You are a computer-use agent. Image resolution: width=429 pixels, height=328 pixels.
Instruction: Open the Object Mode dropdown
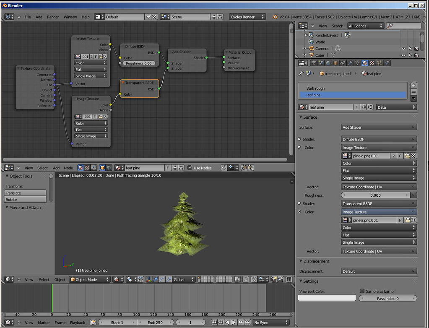pos(89,279)
